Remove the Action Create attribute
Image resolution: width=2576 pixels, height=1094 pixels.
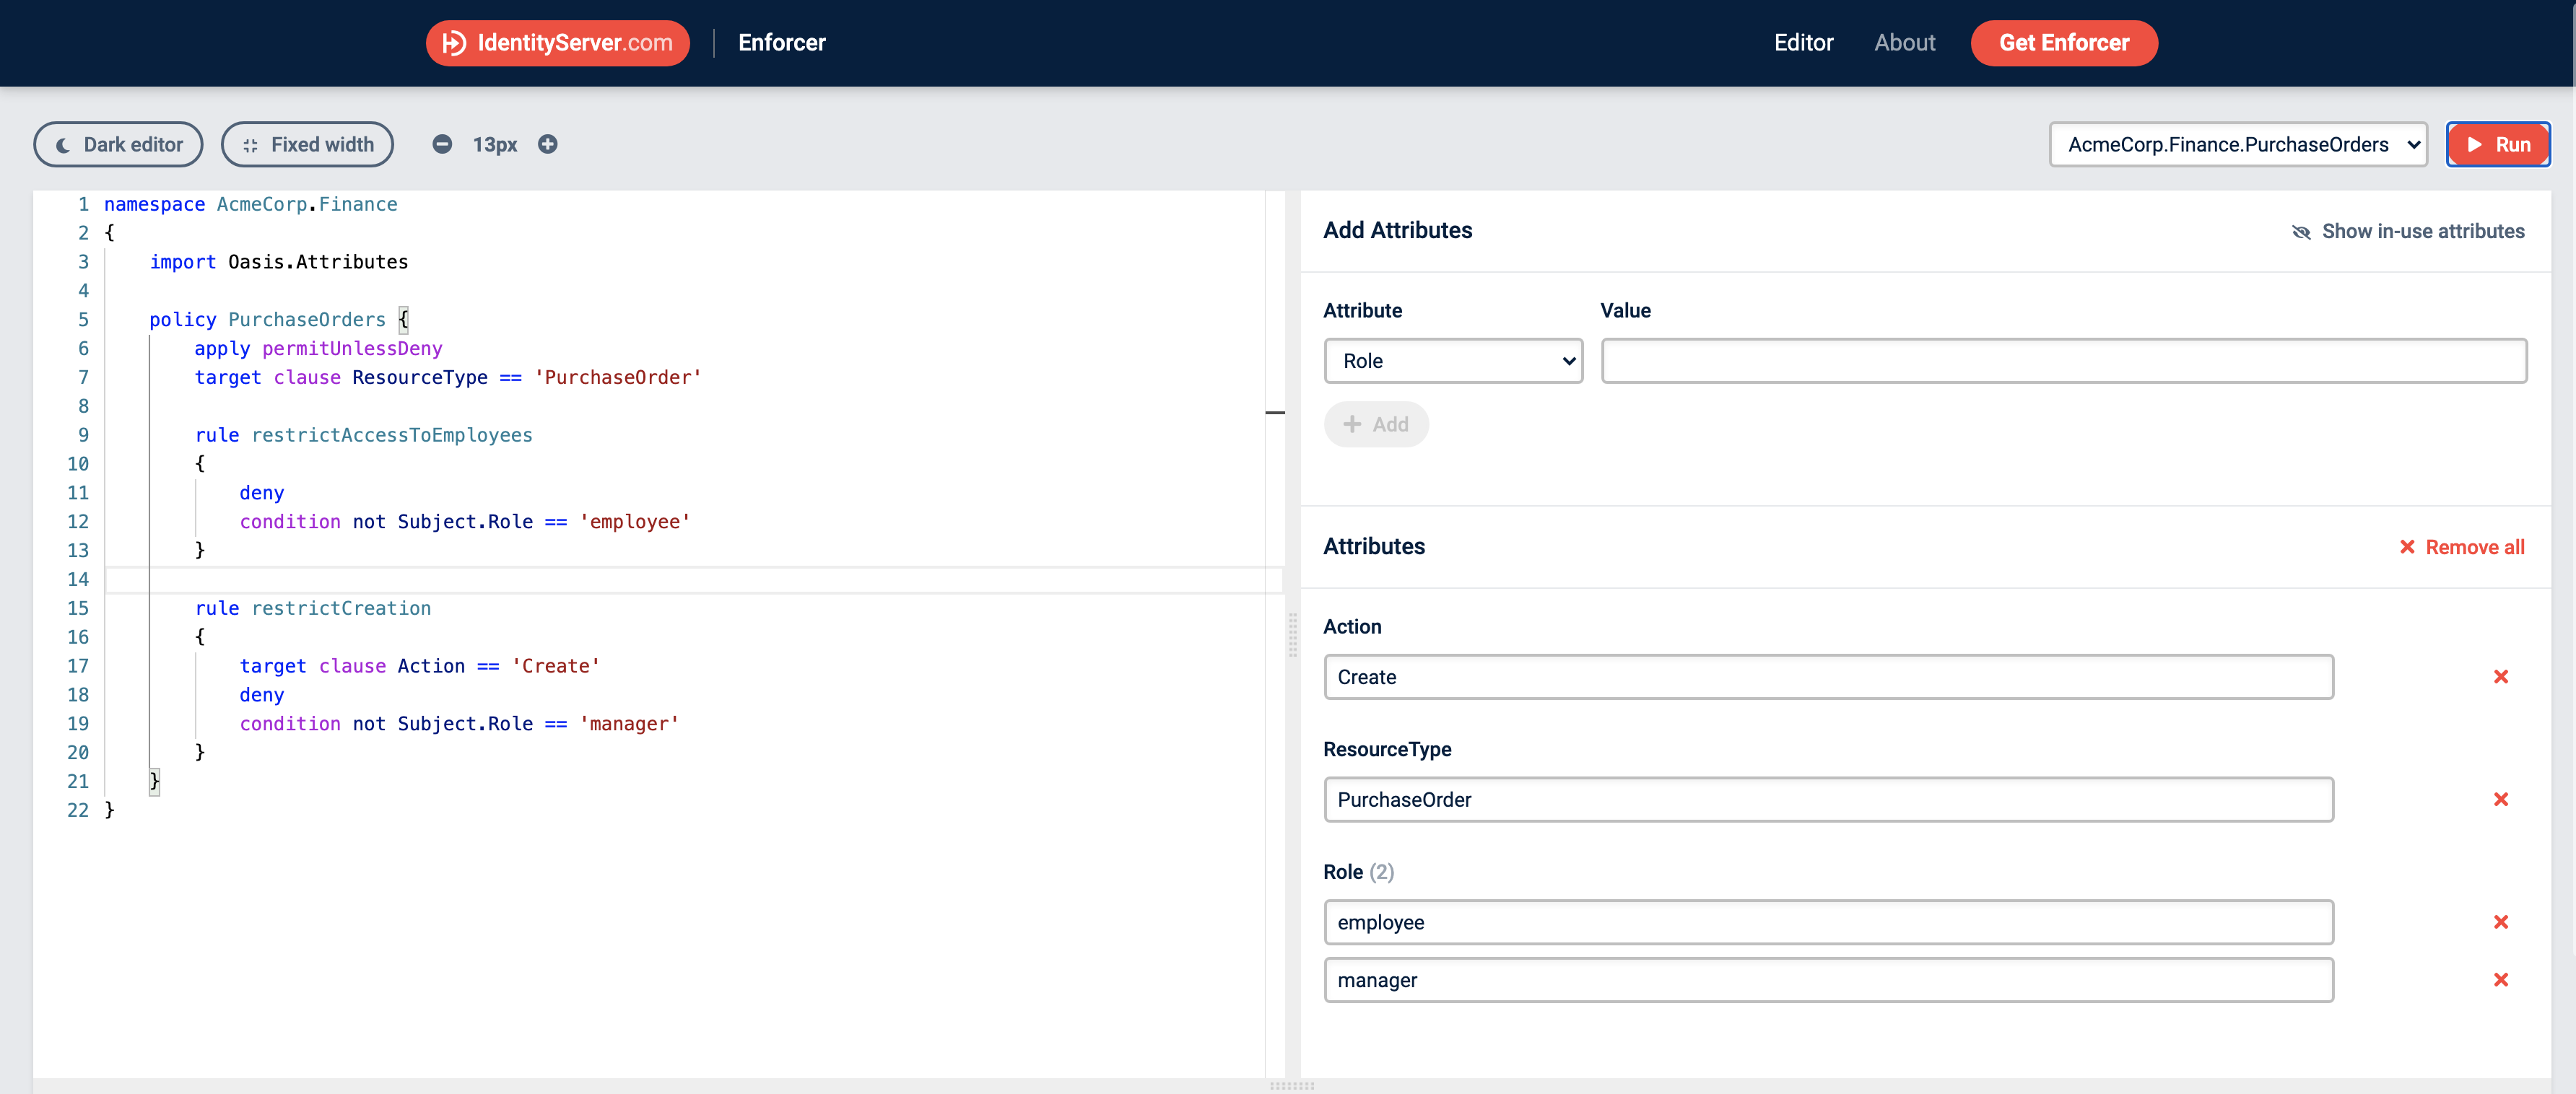[2500, 678]
